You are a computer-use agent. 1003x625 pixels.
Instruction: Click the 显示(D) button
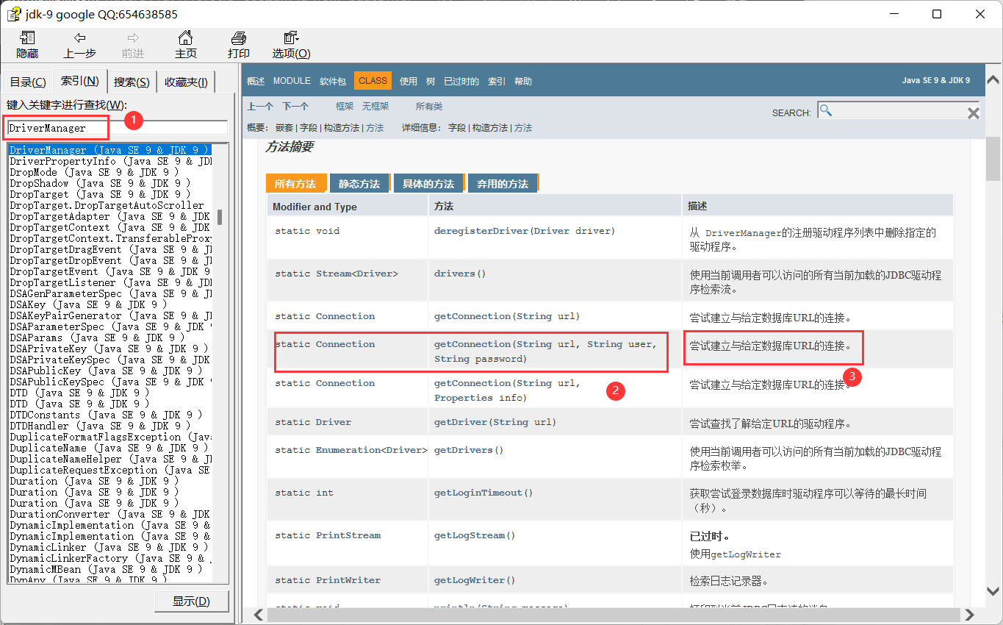tap(191, 601)
